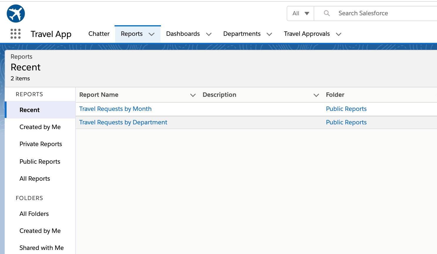Open the Report Name column sort menu
The image size is (437, 254).
click(x=193, y=95)
